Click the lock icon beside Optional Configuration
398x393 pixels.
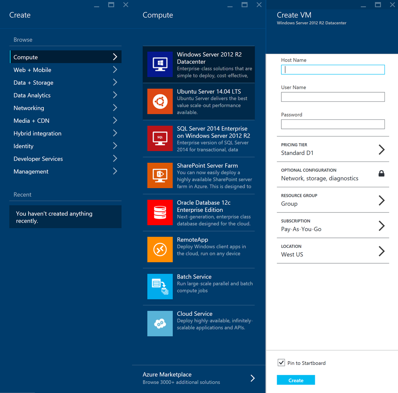381,173
